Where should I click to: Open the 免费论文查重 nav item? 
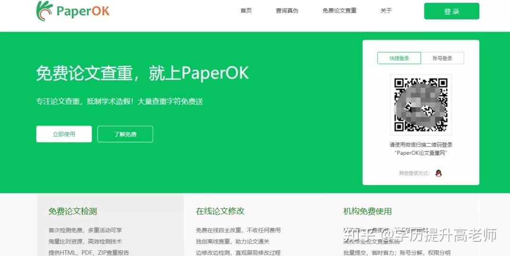339,11
